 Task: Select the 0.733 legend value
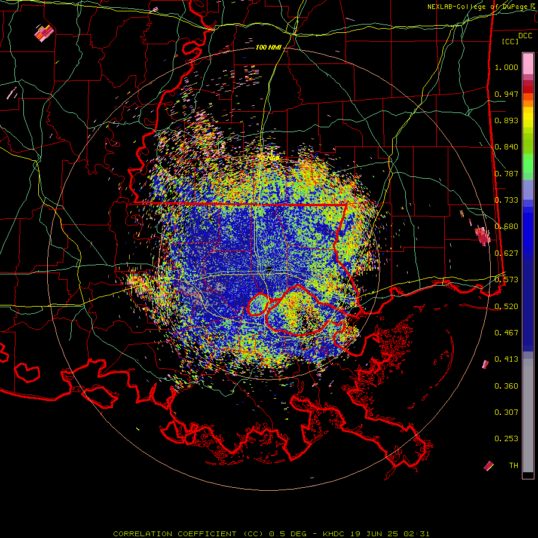(x=506, y=200)
